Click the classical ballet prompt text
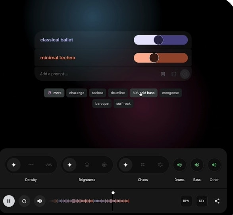This screenshot has width=233, height=215. coord(57,40)
